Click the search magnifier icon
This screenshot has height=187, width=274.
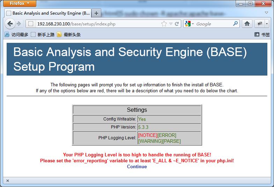(235, 23)
